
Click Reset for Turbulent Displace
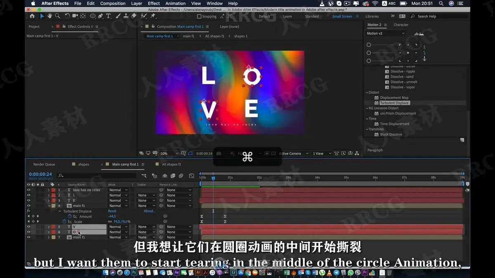click(112, 211)
